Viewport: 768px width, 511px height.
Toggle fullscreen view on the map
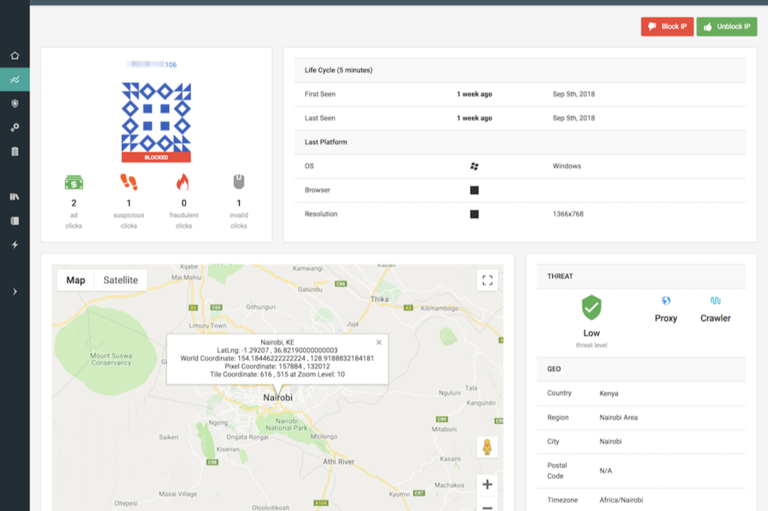[x=487, y=280]
